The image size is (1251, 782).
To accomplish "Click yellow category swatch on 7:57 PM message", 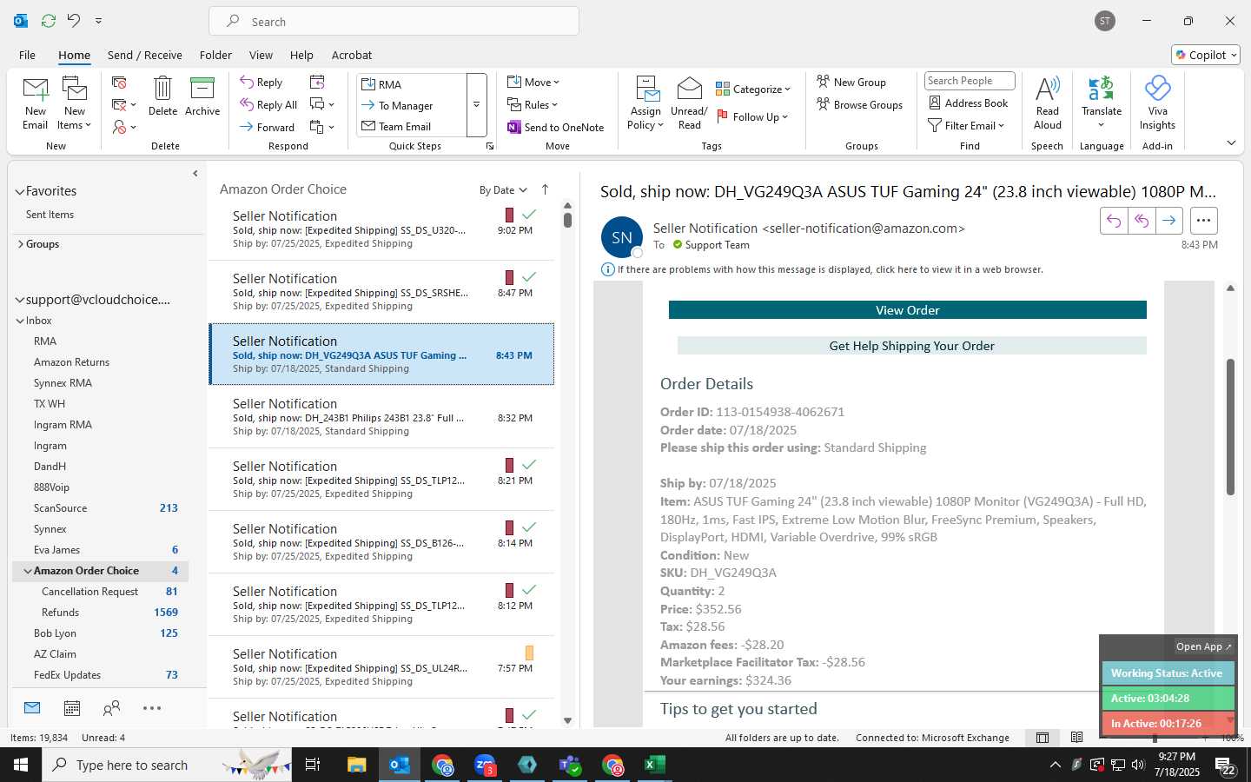I will [529, 653].
